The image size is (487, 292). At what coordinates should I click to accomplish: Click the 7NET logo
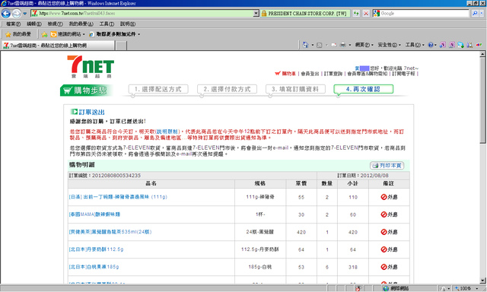pos(91,66)
